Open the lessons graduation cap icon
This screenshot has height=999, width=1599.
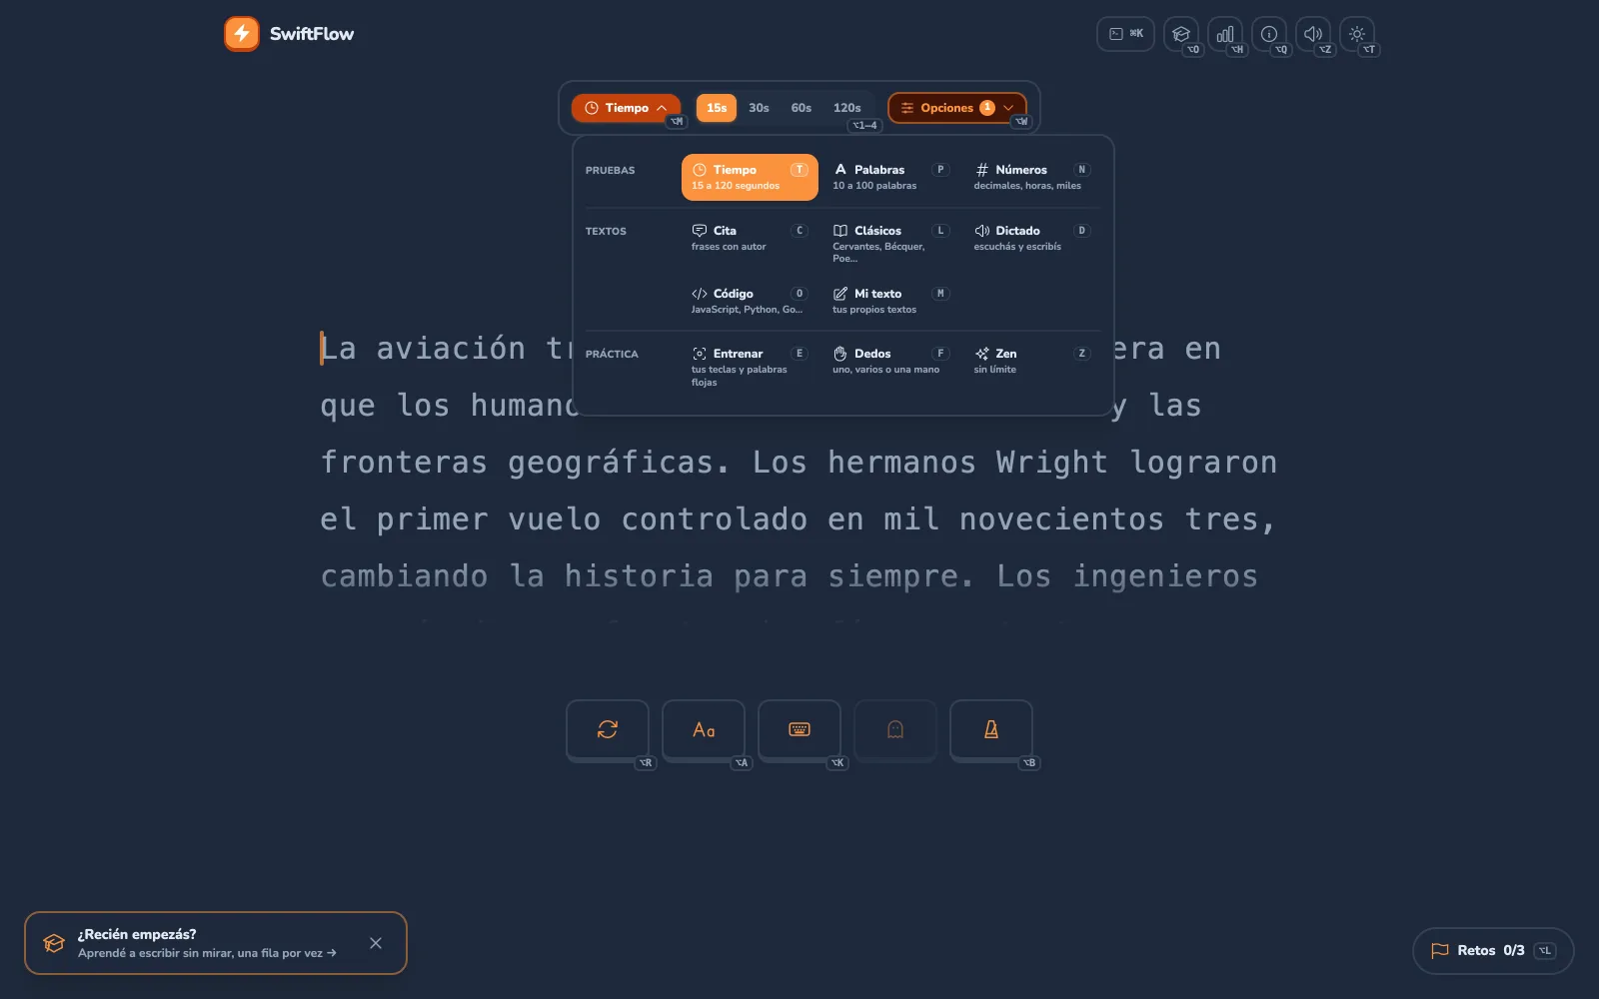point(1181,34)
